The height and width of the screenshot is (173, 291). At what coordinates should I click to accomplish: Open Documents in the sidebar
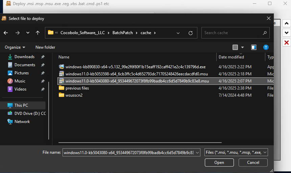coord(25,65)
